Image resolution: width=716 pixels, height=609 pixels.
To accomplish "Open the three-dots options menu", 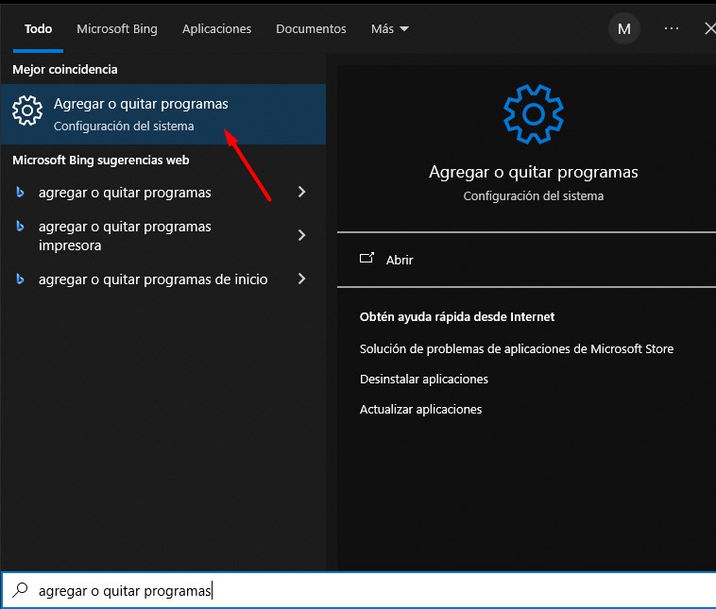I will [672, 28].
